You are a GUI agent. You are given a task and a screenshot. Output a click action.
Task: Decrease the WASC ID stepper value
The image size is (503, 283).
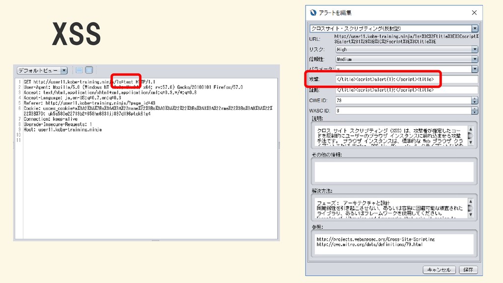tap(475, 113)
